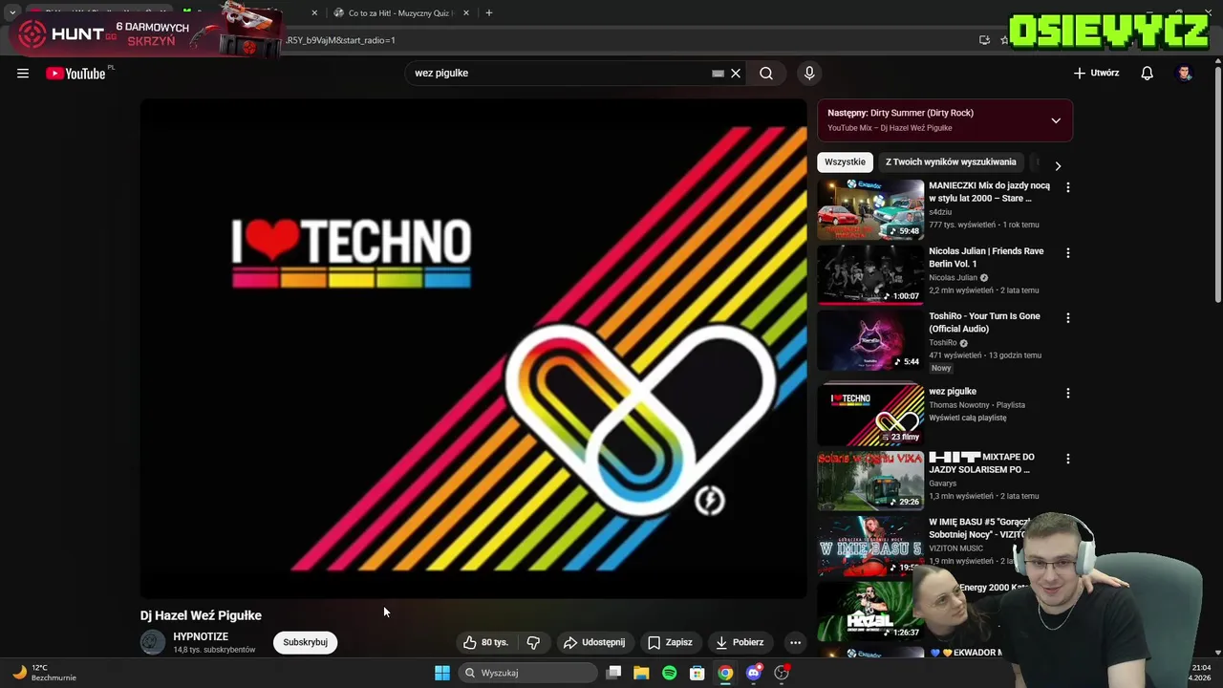This screenshot has width=1223, height=688.
Task: Close the 'Co to za Hit!' tab
Action: point(466,13)
